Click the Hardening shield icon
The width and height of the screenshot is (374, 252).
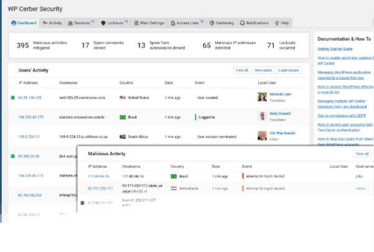tap(211, 23)
